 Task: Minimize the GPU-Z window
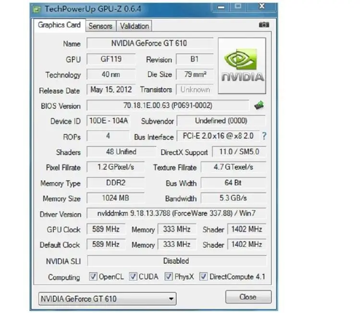click(x=221, y=7)
